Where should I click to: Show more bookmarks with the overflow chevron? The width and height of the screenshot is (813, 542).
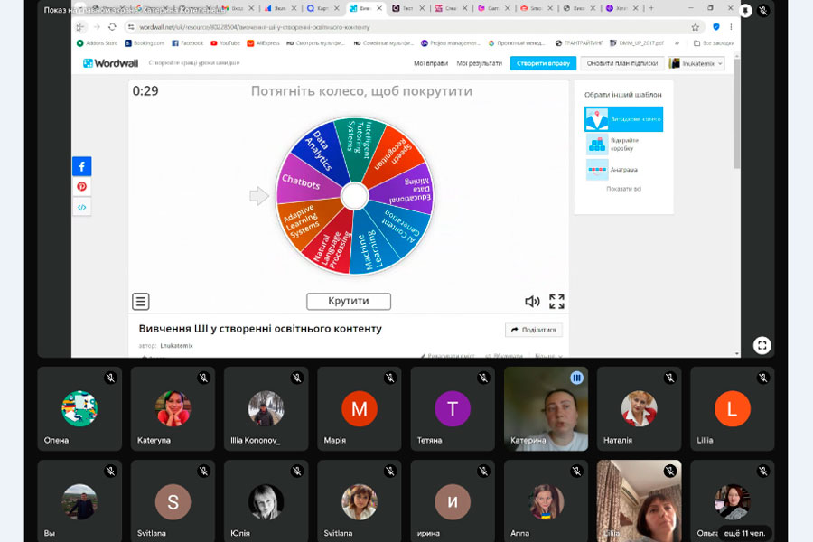677,43
